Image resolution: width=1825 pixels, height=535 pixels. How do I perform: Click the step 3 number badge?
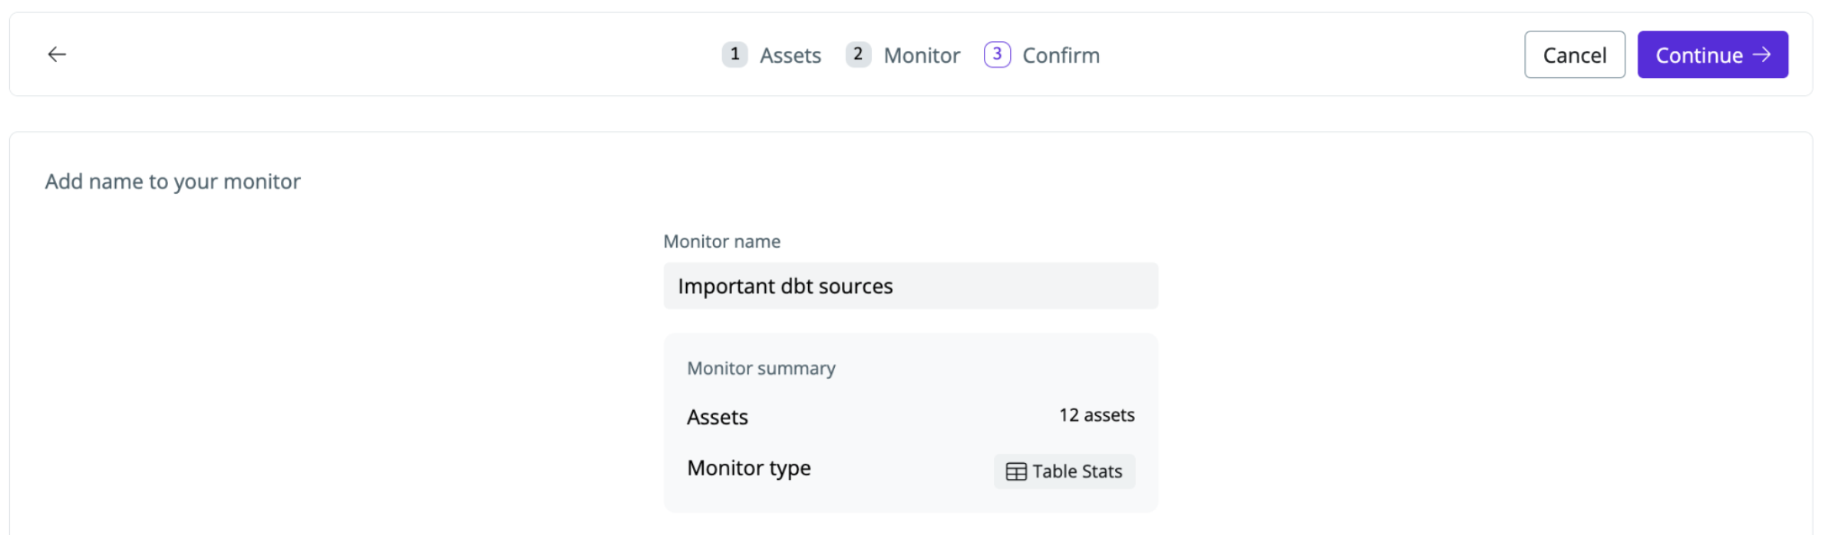pos(997,54)
